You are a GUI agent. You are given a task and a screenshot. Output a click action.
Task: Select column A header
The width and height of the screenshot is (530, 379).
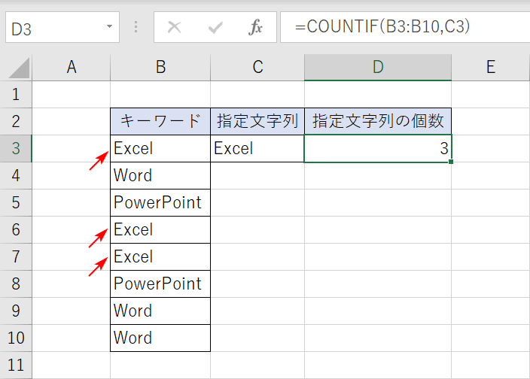pos(72,67)
